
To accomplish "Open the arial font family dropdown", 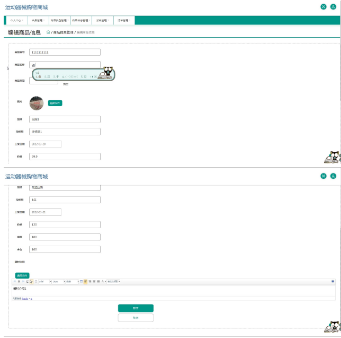I will click(45, 282).
